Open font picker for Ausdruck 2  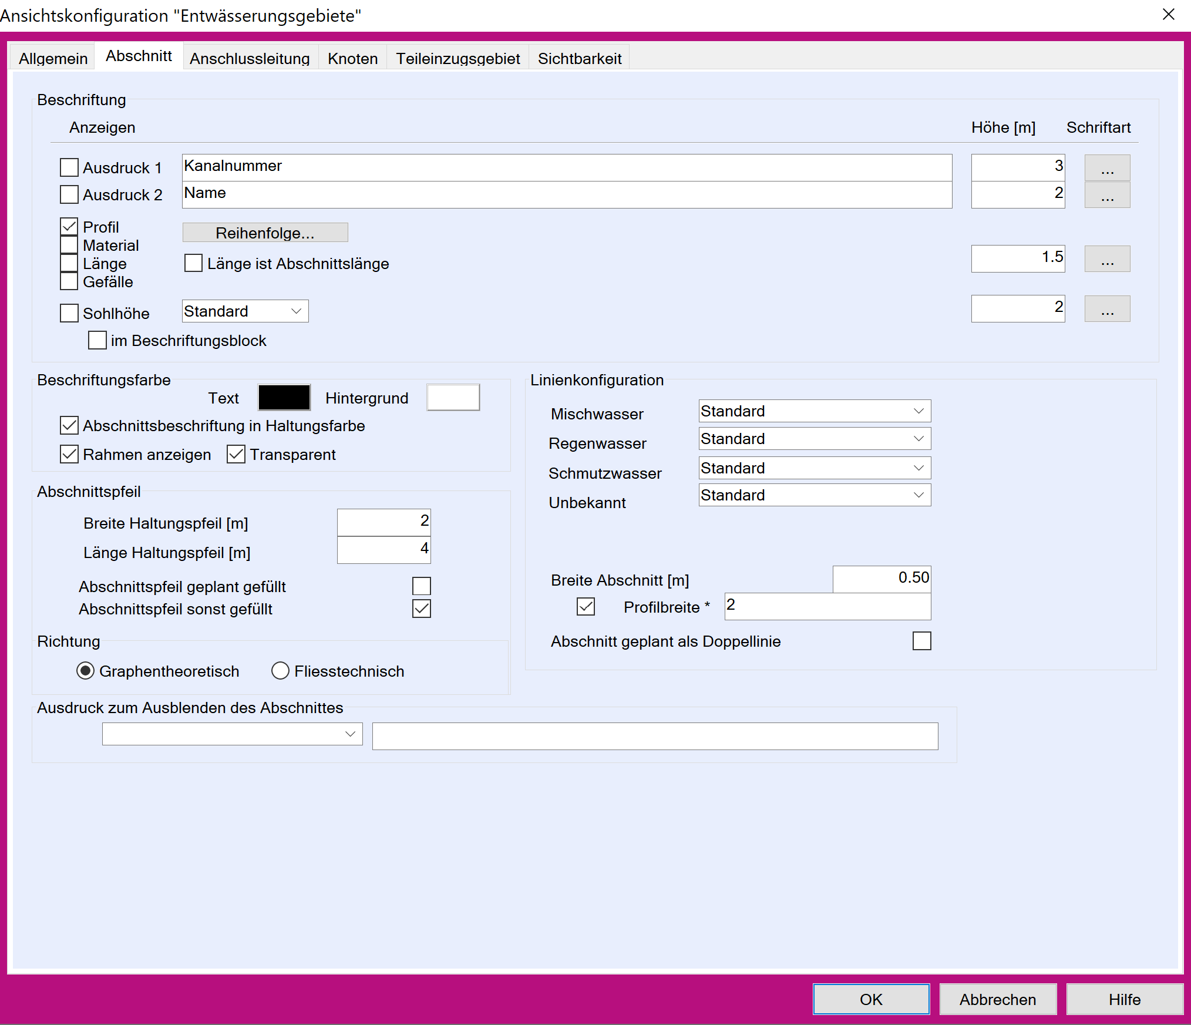pos(1106,195)
